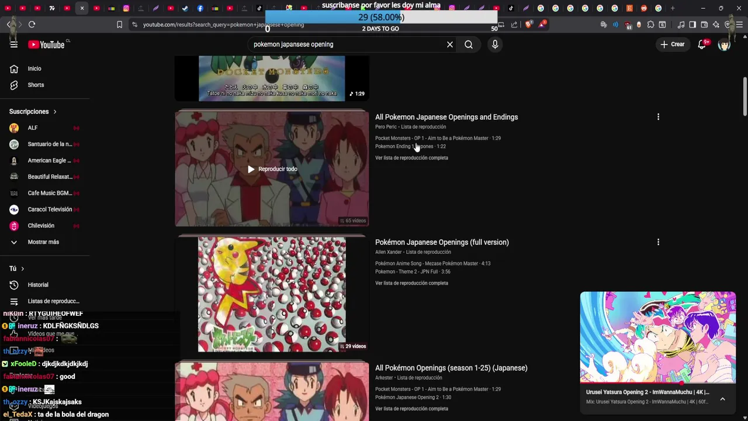Reload the page in the browser
748x421 pixels.
[x=32, y=25]
